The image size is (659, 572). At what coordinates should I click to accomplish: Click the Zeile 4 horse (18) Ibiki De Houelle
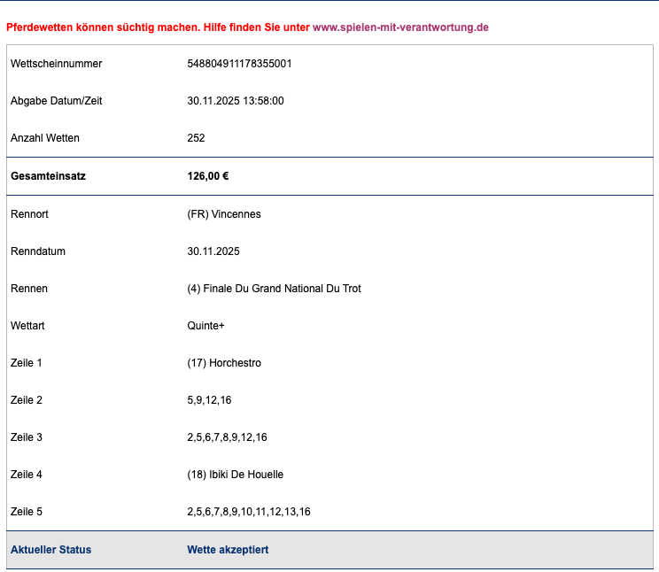point(235,475)
